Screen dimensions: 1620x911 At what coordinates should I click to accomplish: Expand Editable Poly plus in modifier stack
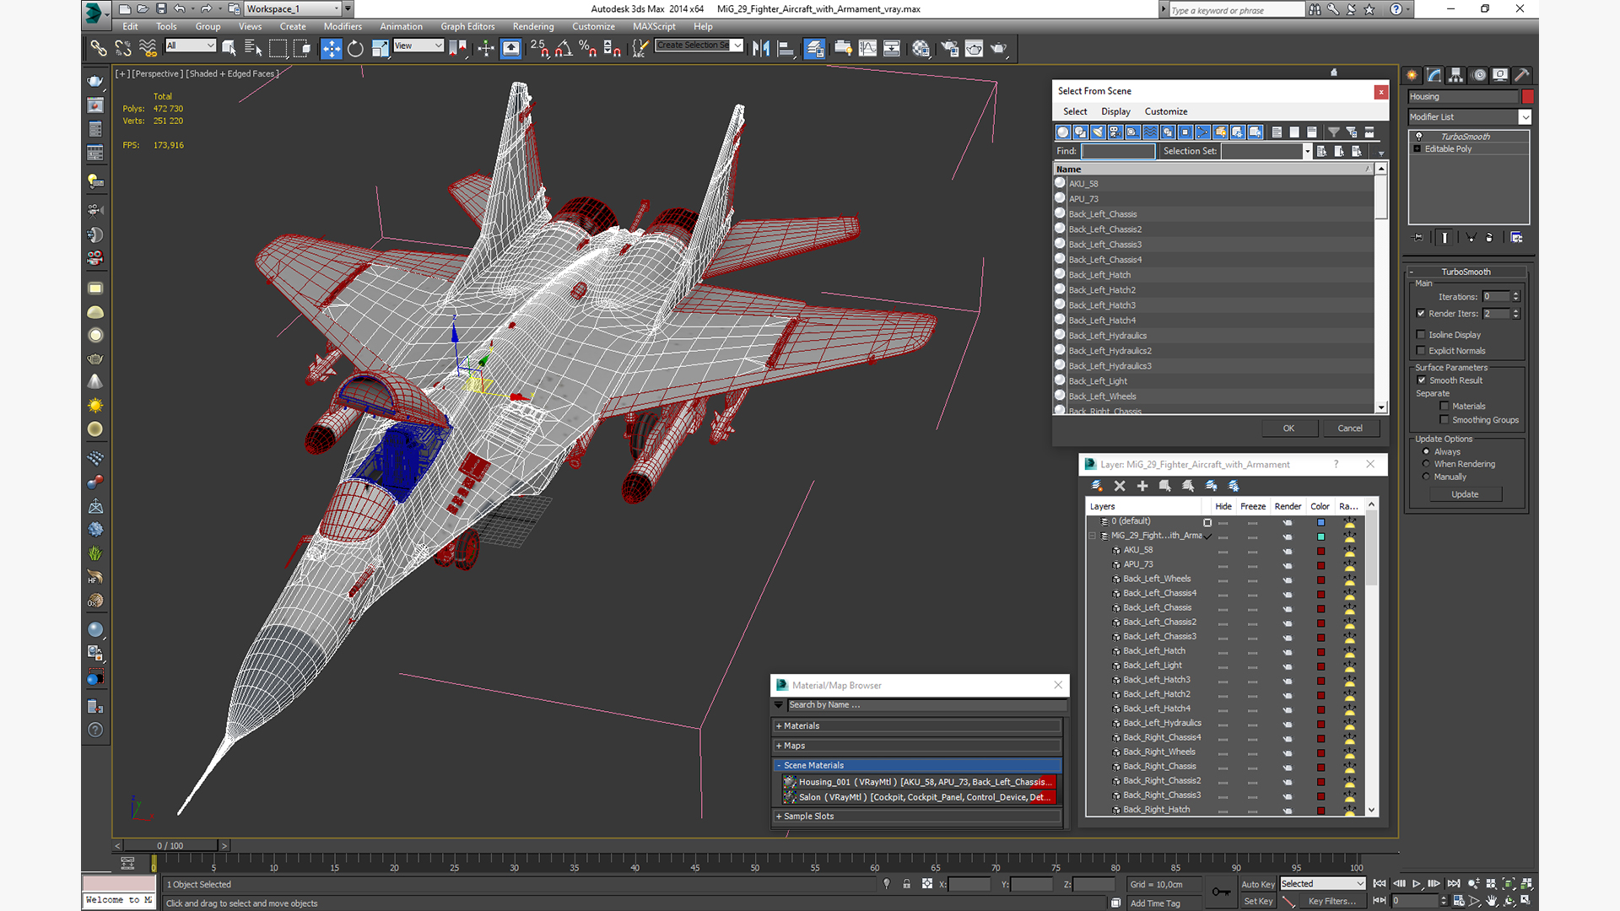click(x=1417, y=149)
